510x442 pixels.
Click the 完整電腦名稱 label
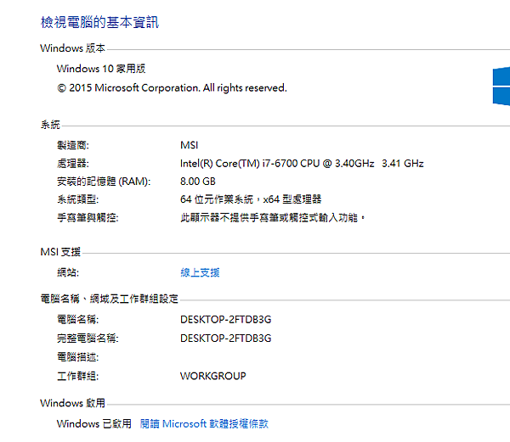click(x=87, y=338)
